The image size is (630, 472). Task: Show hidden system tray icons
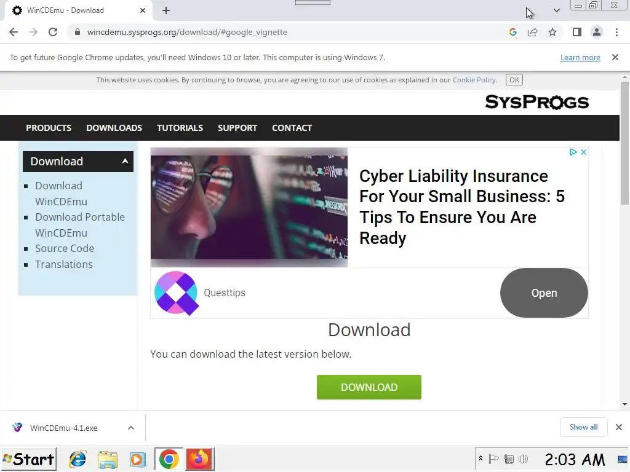480,458
